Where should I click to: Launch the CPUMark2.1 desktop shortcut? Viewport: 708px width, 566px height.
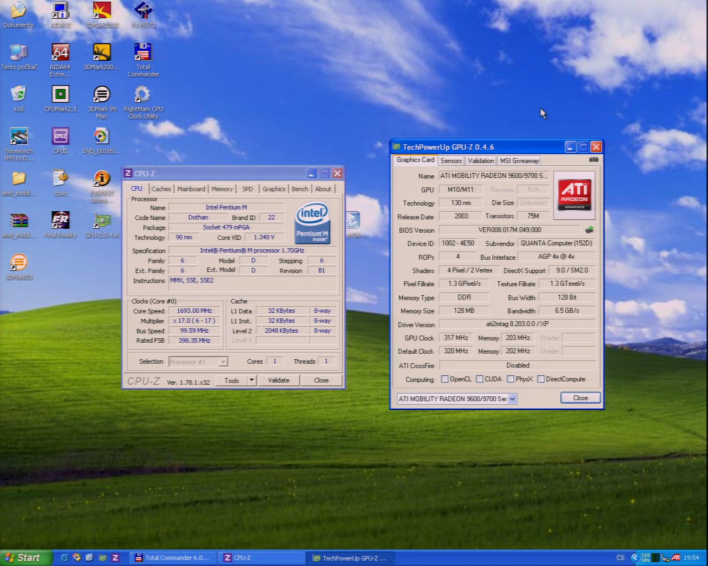(60, 95)
